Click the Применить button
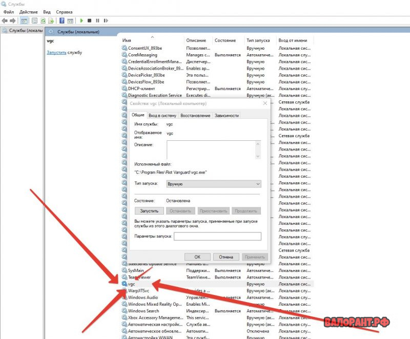 255,257
